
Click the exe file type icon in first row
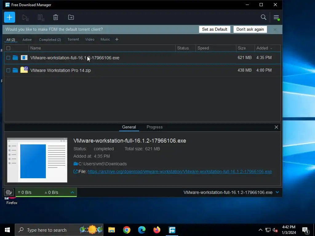pos(24,58)
